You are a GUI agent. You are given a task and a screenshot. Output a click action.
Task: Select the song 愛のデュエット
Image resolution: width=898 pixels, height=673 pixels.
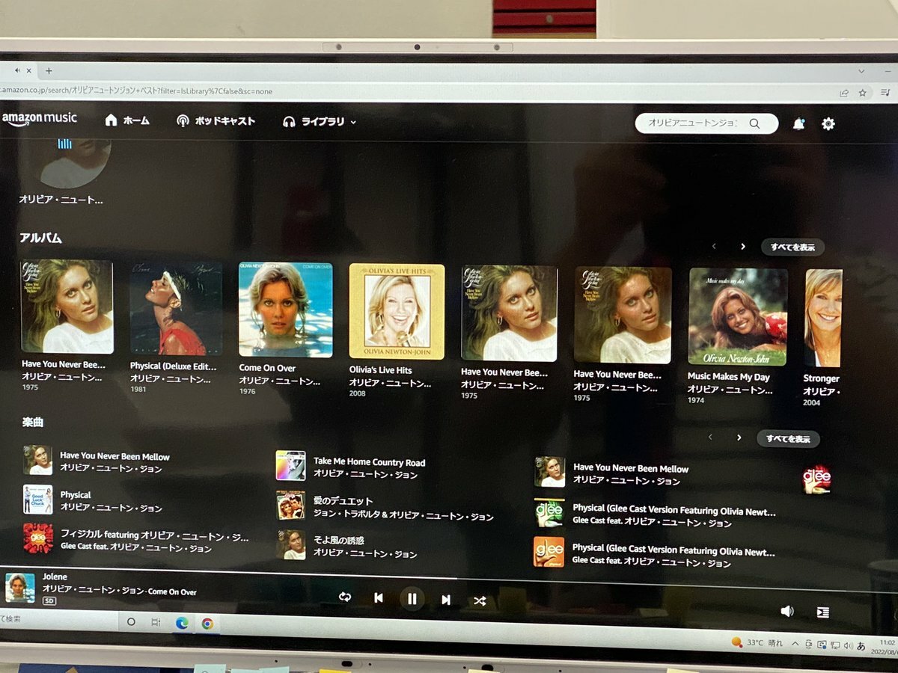pyautogui.click(x=343, y=502)
